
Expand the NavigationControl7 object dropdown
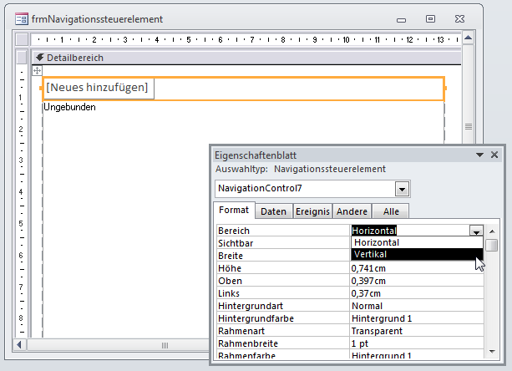pyautogui.click(x=403, y=190)
